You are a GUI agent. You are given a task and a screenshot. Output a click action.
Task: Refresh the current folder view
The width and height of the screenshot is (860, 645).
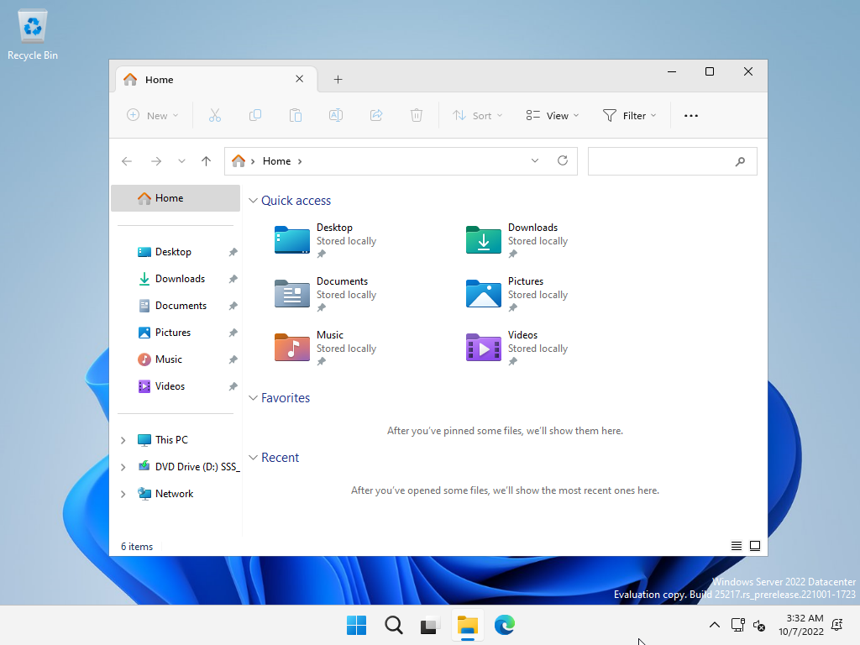point(562,160)
